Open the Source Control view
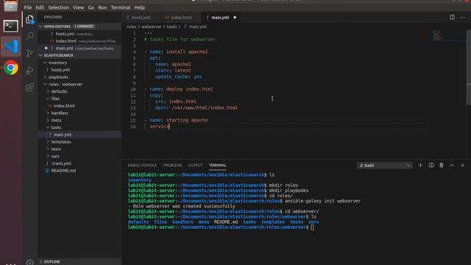Image resolution: width=471 pixels, height=265 pixels. pyautogui.click(x=29, y=53)
